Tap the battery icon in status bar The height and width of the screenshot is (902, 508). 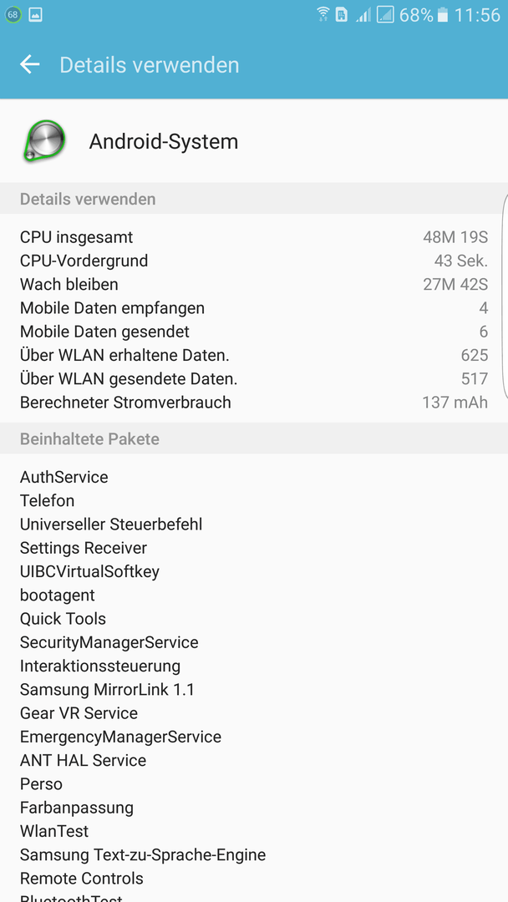coord(443,15)
